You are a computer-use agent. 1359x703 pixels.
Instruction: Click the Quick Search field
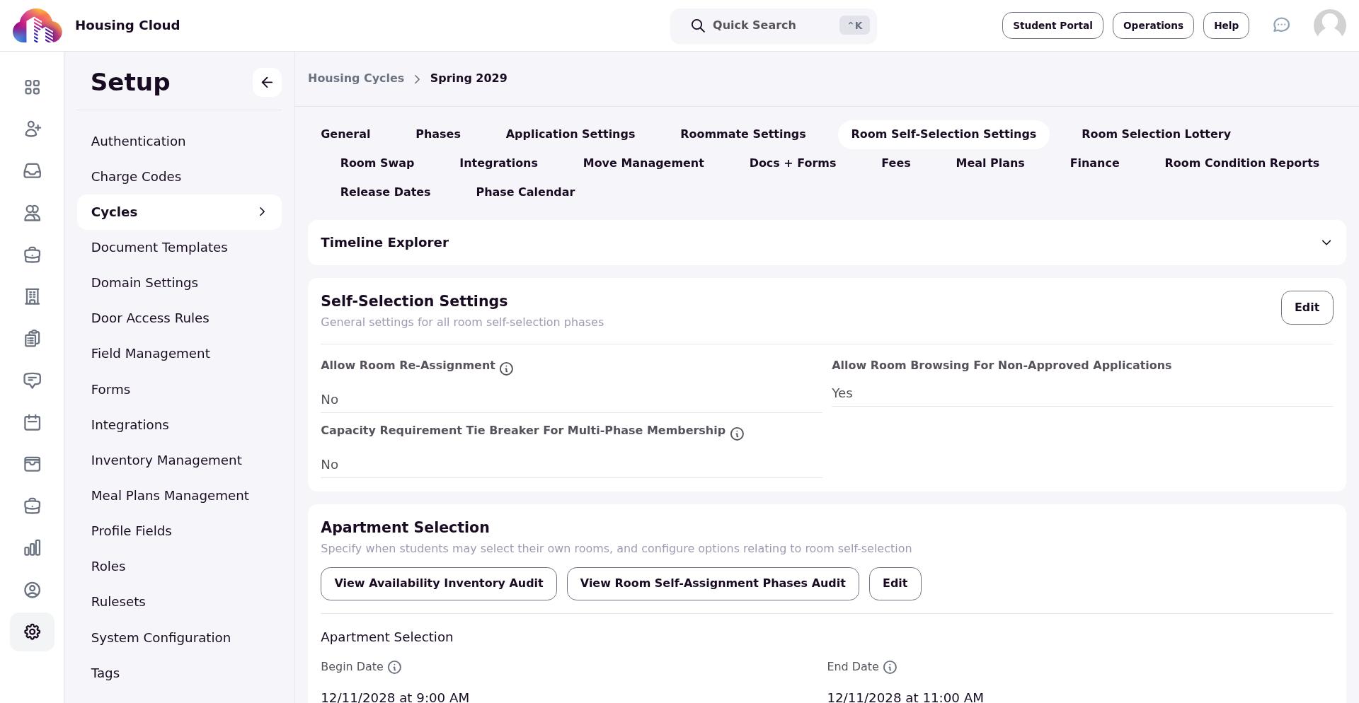click(774, 25)
